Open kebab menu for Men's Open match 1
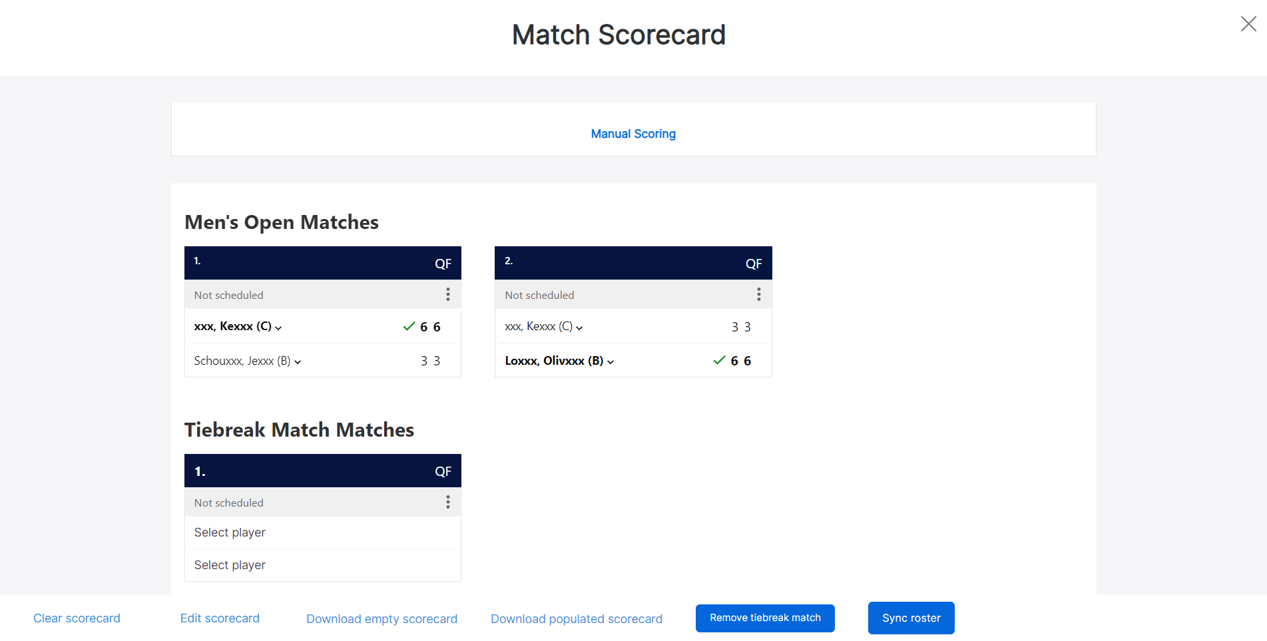The image size is (1267, 641). (x=448, y=294)
